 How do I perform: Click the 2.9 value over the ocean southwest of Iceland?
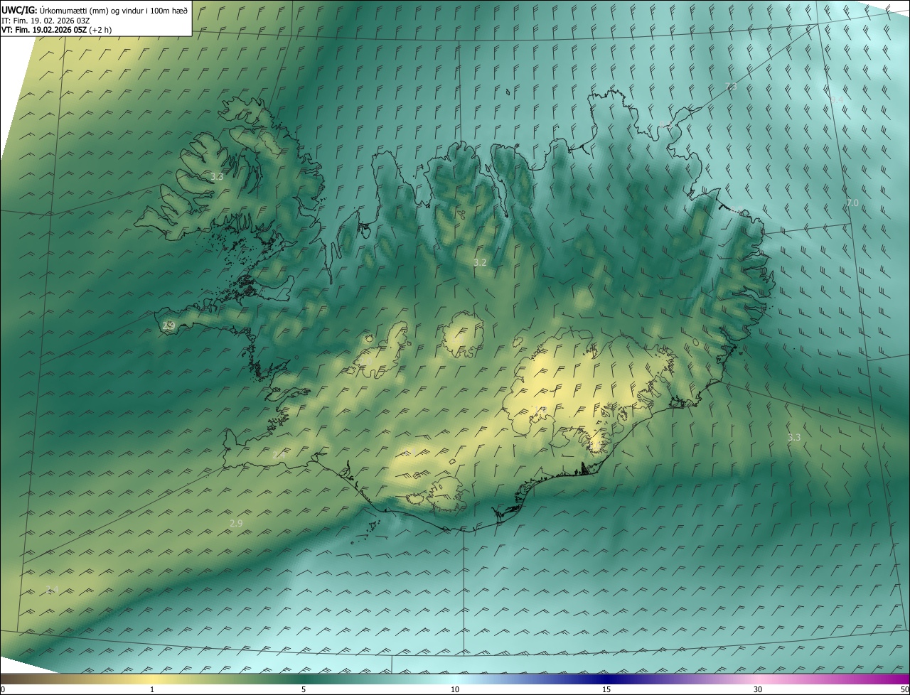[236, 523]
